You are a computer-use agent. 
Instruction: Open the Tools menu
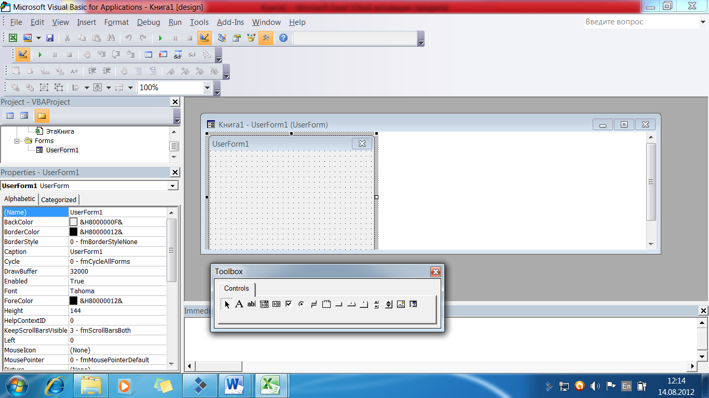tap(199, 22)
